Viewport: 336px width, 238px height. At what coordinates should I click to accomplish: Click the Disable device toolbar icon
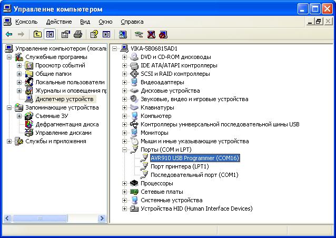[163, 34]
